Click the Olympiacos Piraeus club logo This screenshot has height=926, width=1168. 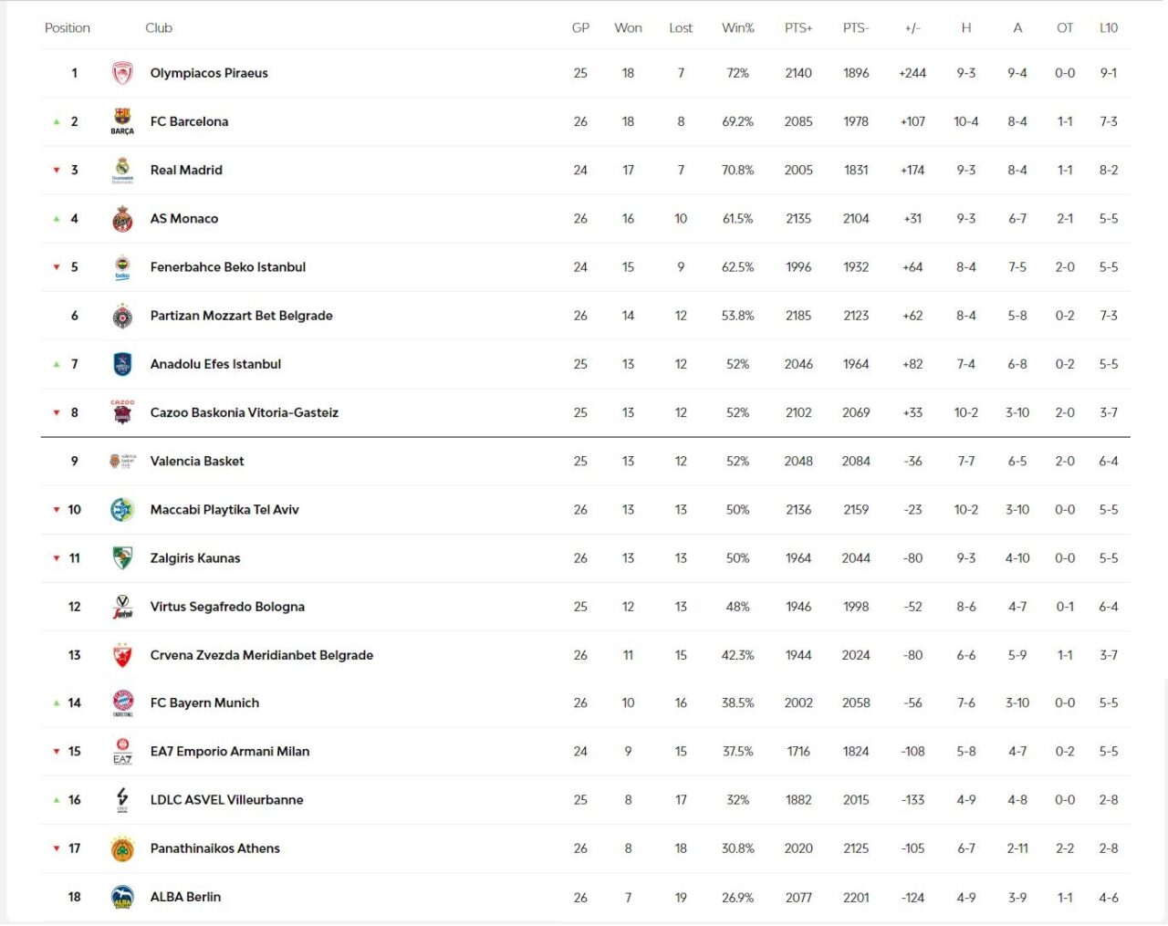(122, 73)
